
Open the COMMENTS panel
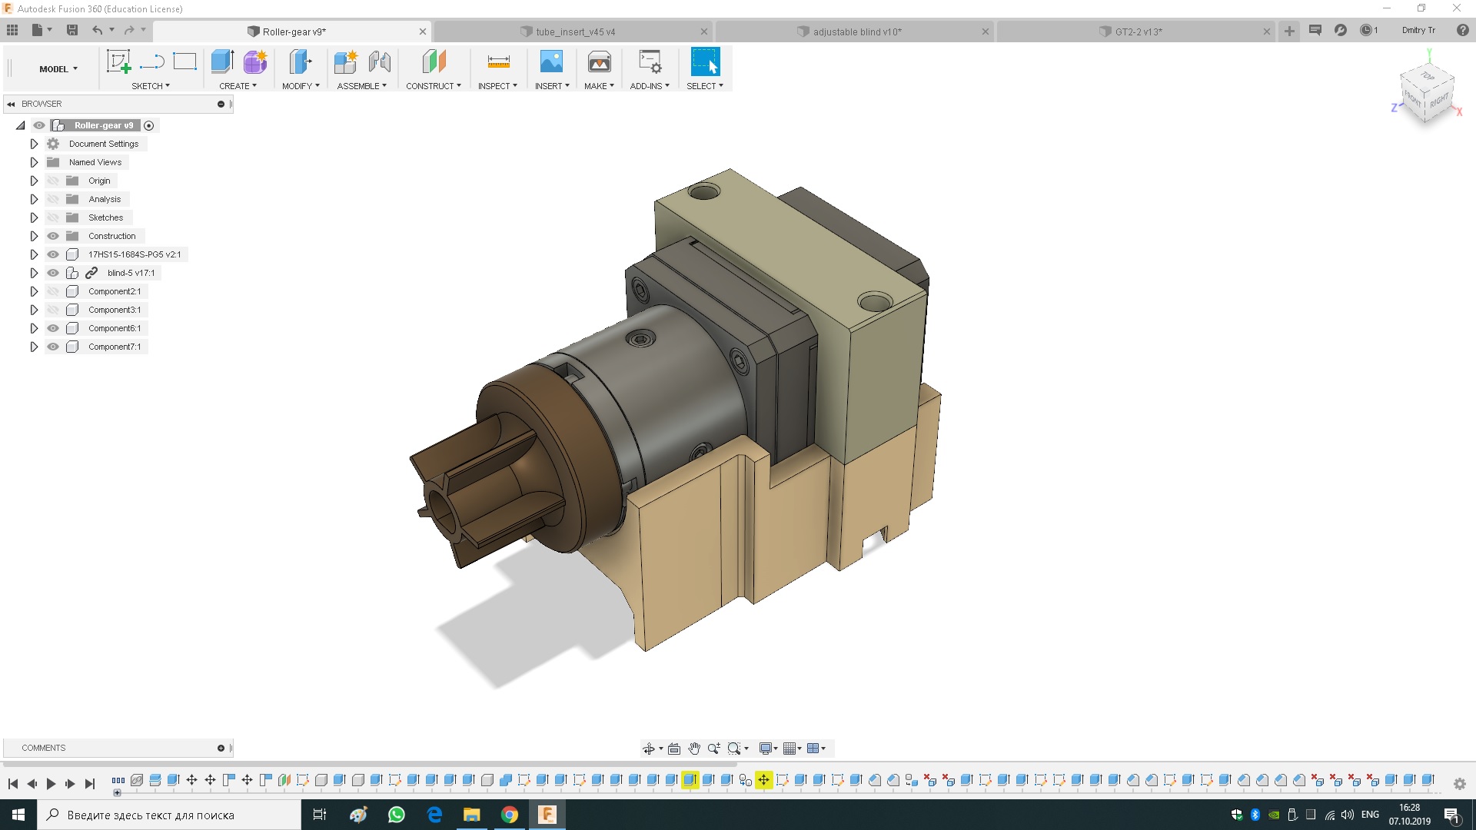pos(43,747)
